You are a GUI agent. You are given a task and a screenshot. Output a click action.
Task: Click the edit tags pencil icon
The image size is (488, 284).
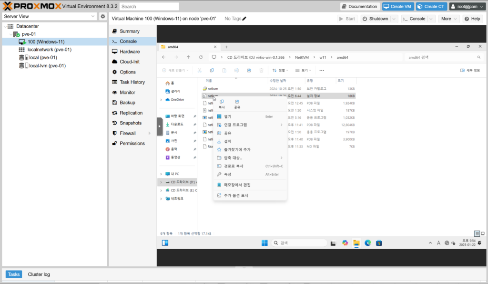click(x=244, y=19)
